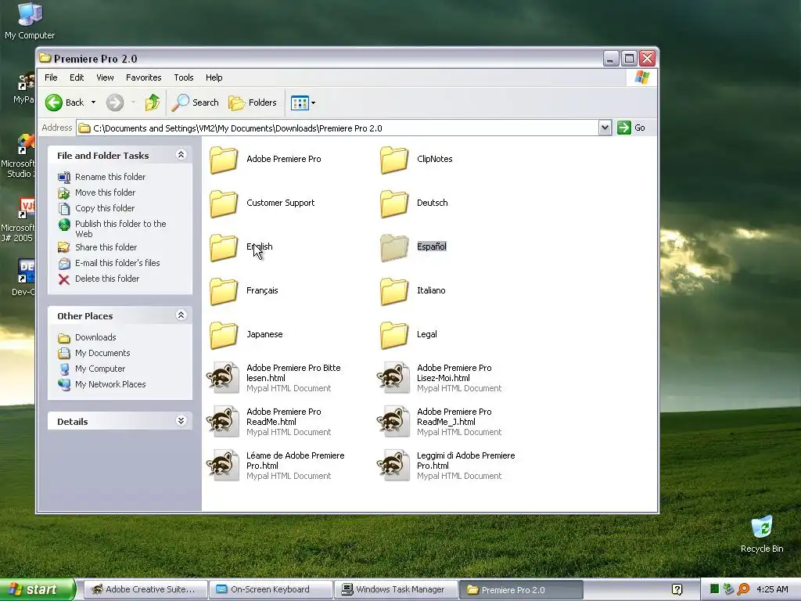
Task: Click Rename this folder
Action: click(x=102, y=177)
